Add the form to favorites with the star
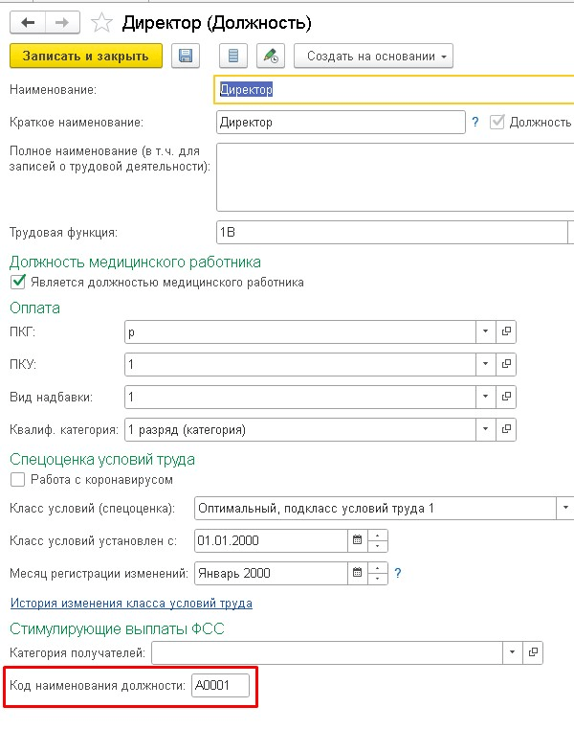This screenshot has height=730, width=574. [x=101, y=22]
